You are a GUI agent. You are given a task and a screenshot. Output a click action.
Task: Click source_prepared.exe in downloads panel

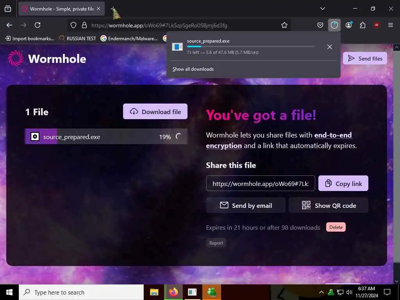[208, 41]
